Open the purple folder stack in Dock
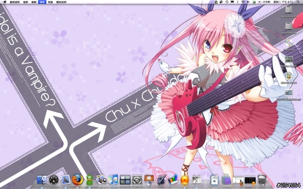This screenshot has width=303, height=189. pos(226,180)
